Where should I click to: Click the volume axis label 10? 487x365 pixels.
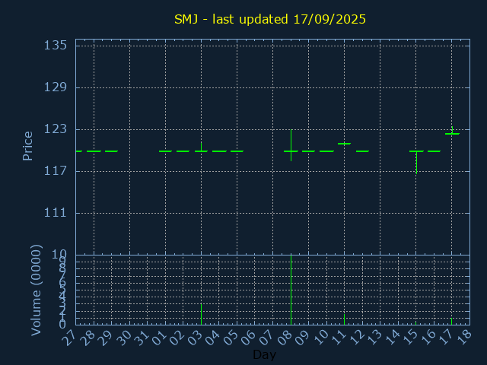[x=59, y=255]
